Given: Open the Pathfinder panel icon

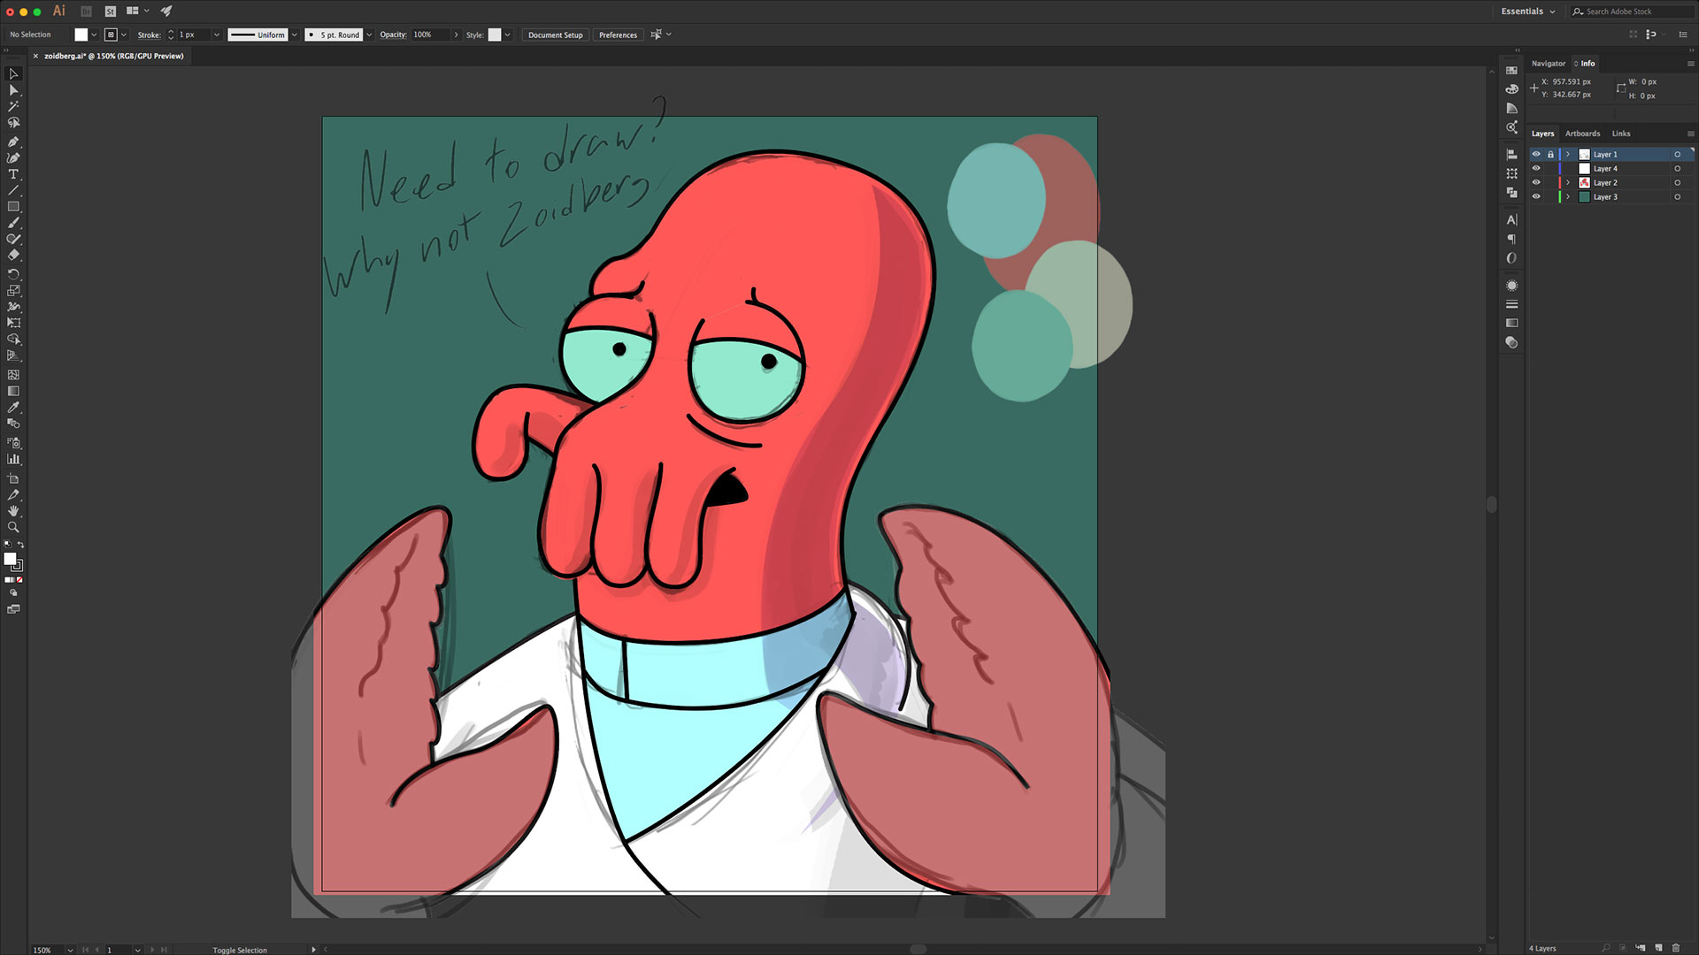Looking at the screenshot, I should pyautogui.click(x=1511, y=193).
